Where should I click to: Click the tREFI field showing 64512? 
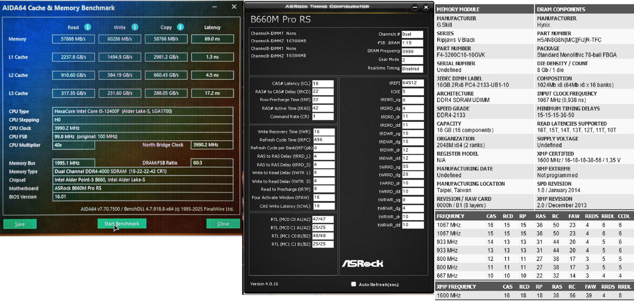click(412, 83)
